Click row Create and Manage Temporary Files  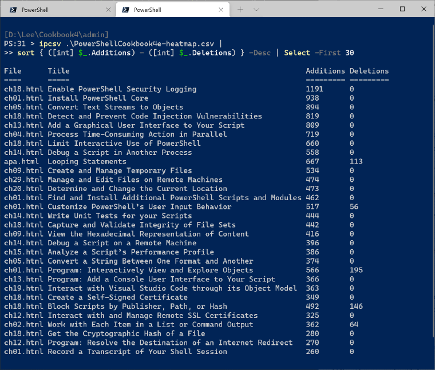pos(196,170)
